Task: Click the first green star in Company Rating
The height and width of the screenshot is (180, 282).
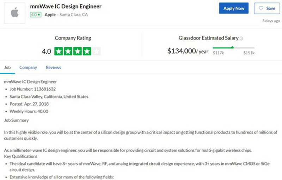Action: pos(59,51)
